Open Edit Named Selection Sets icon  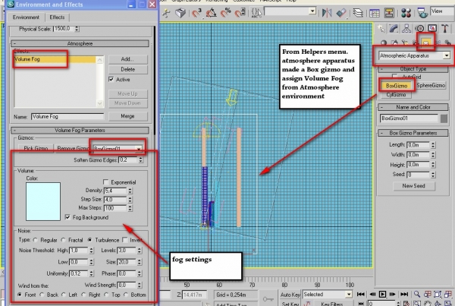coord(256,12)
